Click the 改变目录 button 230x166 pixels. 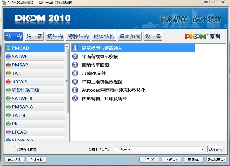tap(215, 149)
